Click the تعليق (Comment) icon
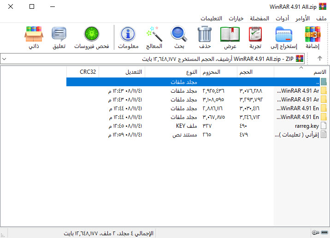The height and width of the screenshot is (238, 330). pyautogui.click(x=59, y=34)
